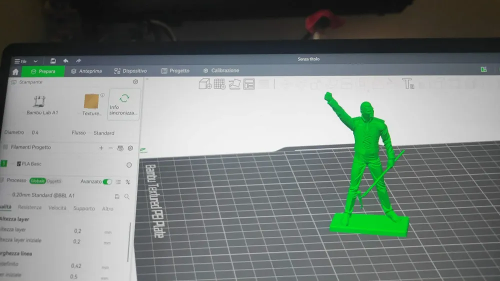
Task: Open the Calibrazione tab
Action: [x=221, y=70]
